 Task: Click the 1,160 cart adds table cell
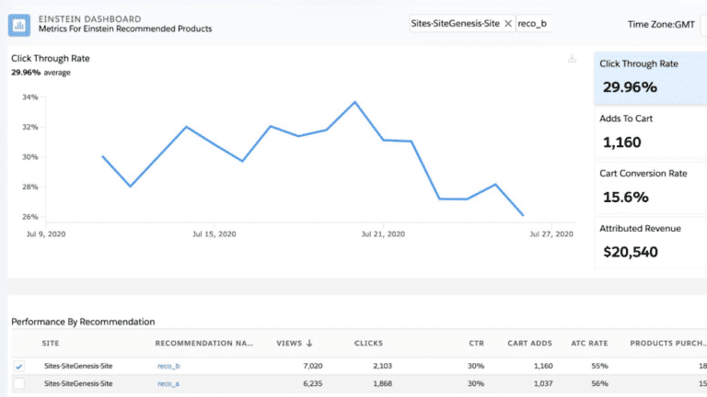(x=543, y=366)
